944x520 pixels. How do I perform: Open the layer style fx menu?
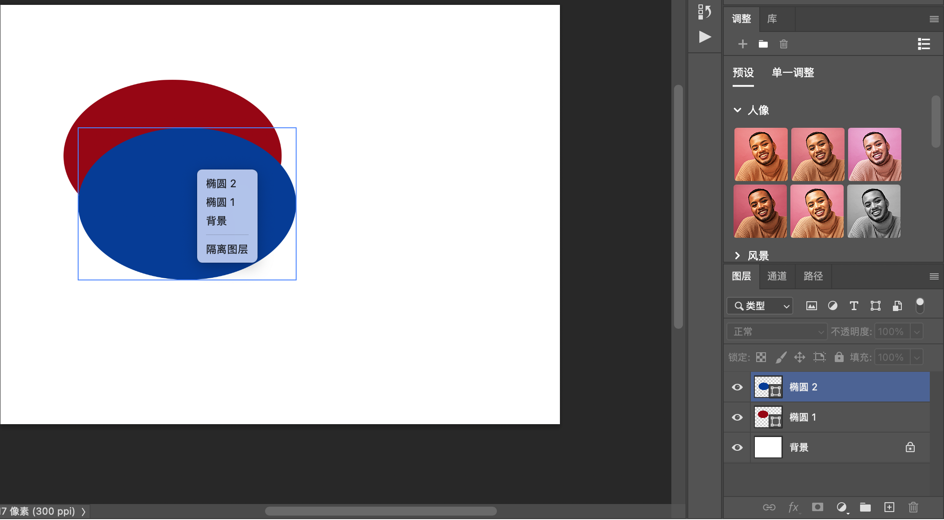tap(793, 507)
